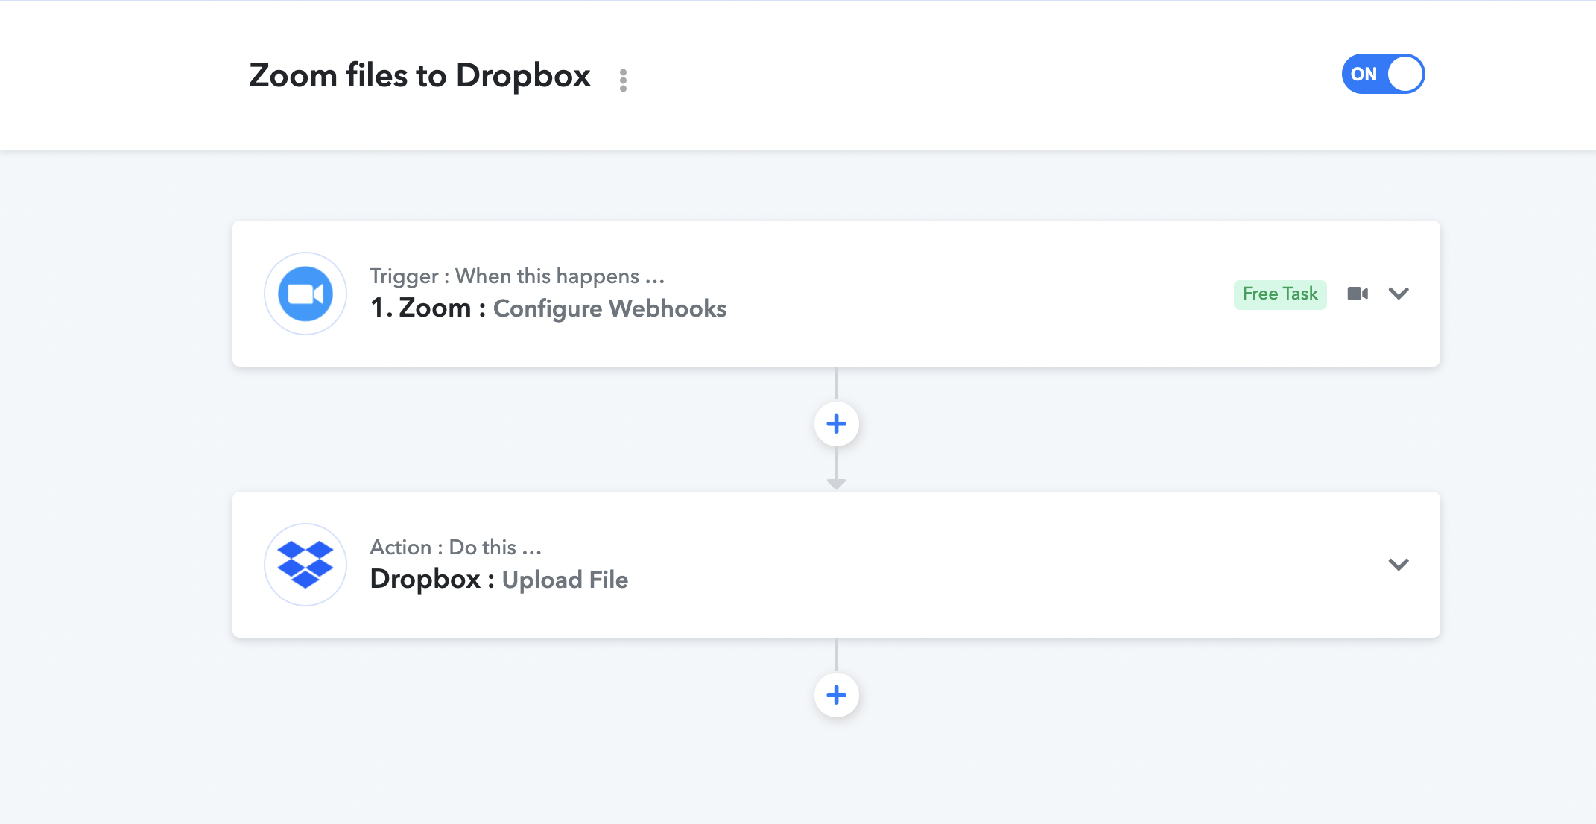The image size is (1596, 824).
Task: Open the 1. Zoom trigger heading
Action: coord(420,308)
